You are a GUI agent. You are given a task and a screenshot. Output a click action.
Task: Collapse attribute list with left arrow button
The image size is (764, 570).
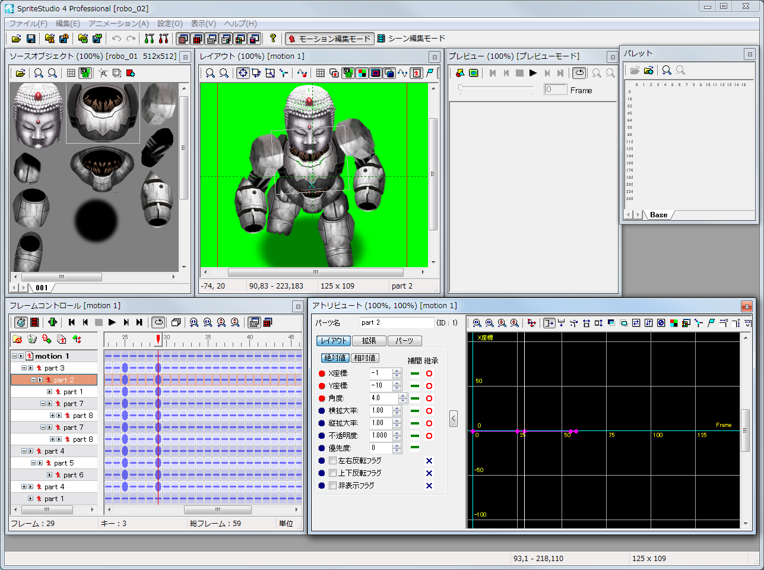coord(454,419)
